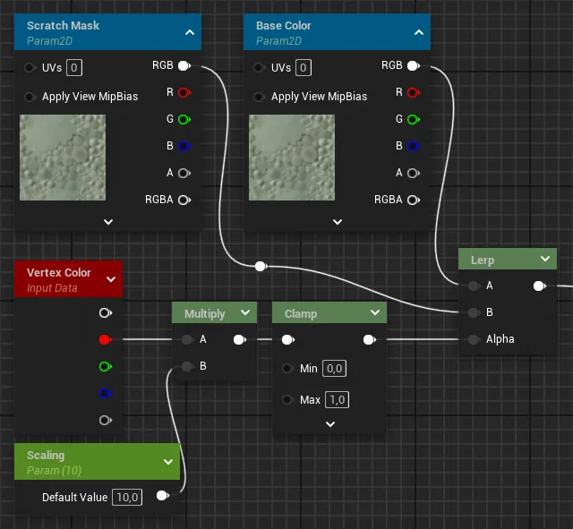Click the Scratch Mask A alpha output pin
Image resolution: width=573 pixels, height=529 pixels.
(x=184, y=173)
